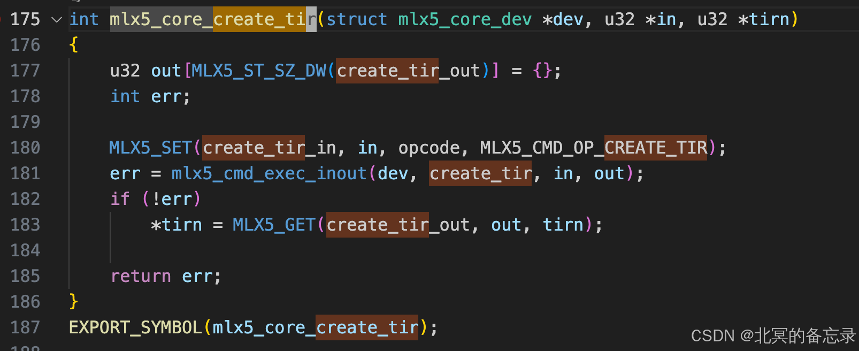Click create_tir_in argument on line 180
The image size is (859, 351).
(270, 148)
